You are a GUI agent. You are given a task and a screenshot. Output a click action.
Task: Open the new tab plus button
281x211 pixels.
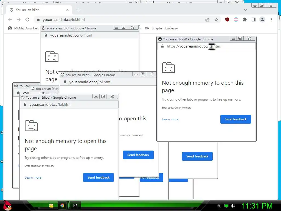point(78,10)
